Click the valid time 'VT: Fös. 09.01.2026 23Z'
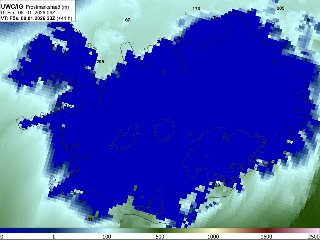Viewport: 320px width, 240px height. click(x=28, y=18)
